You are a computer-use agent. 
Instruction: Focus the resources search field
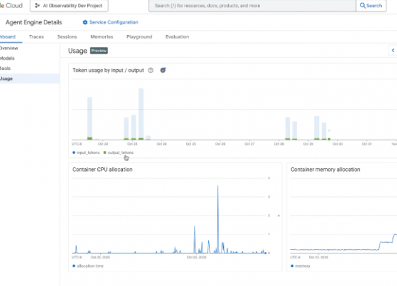252,5
